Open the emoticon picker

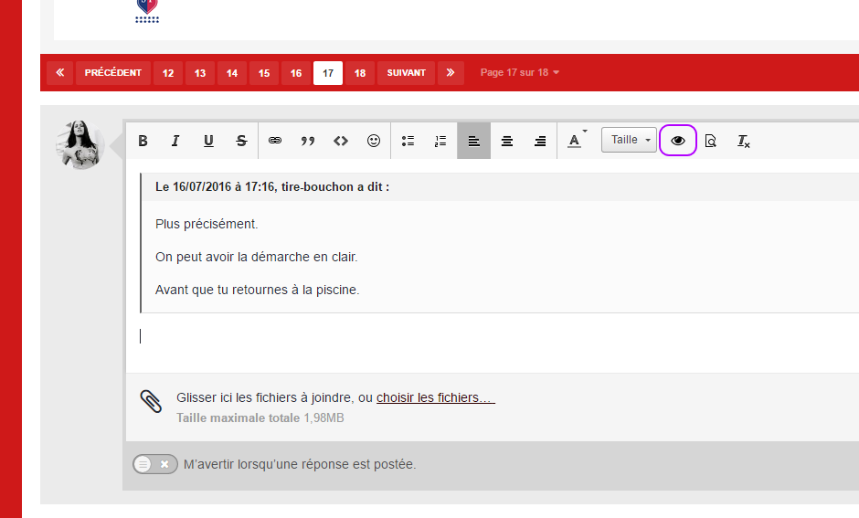point(374,141)
